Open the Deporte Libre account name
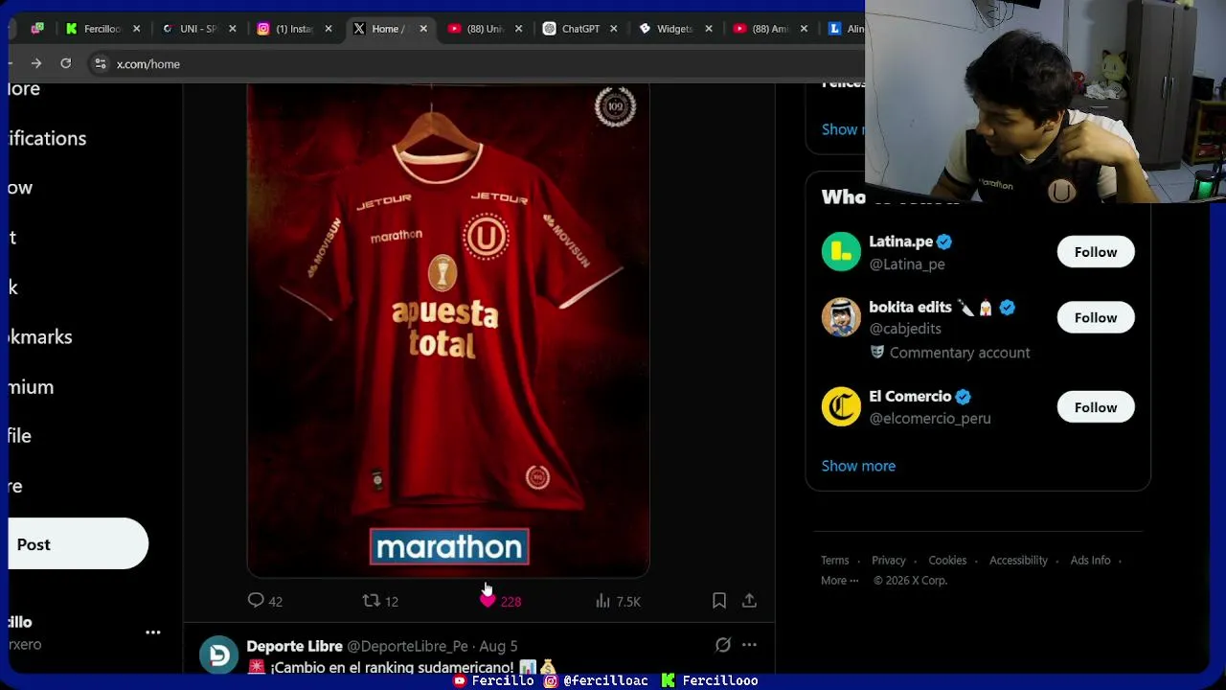 pos(294,647)
